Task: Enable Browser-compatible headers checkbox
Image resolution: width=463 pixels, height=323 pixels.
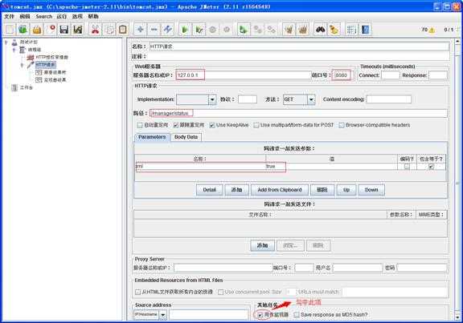Action: click(342, 125)
